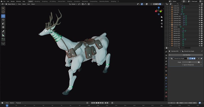Switch perspective/orthographic via grid icon
This screenshot has height=107, width=204.
(x=162, y=27)
